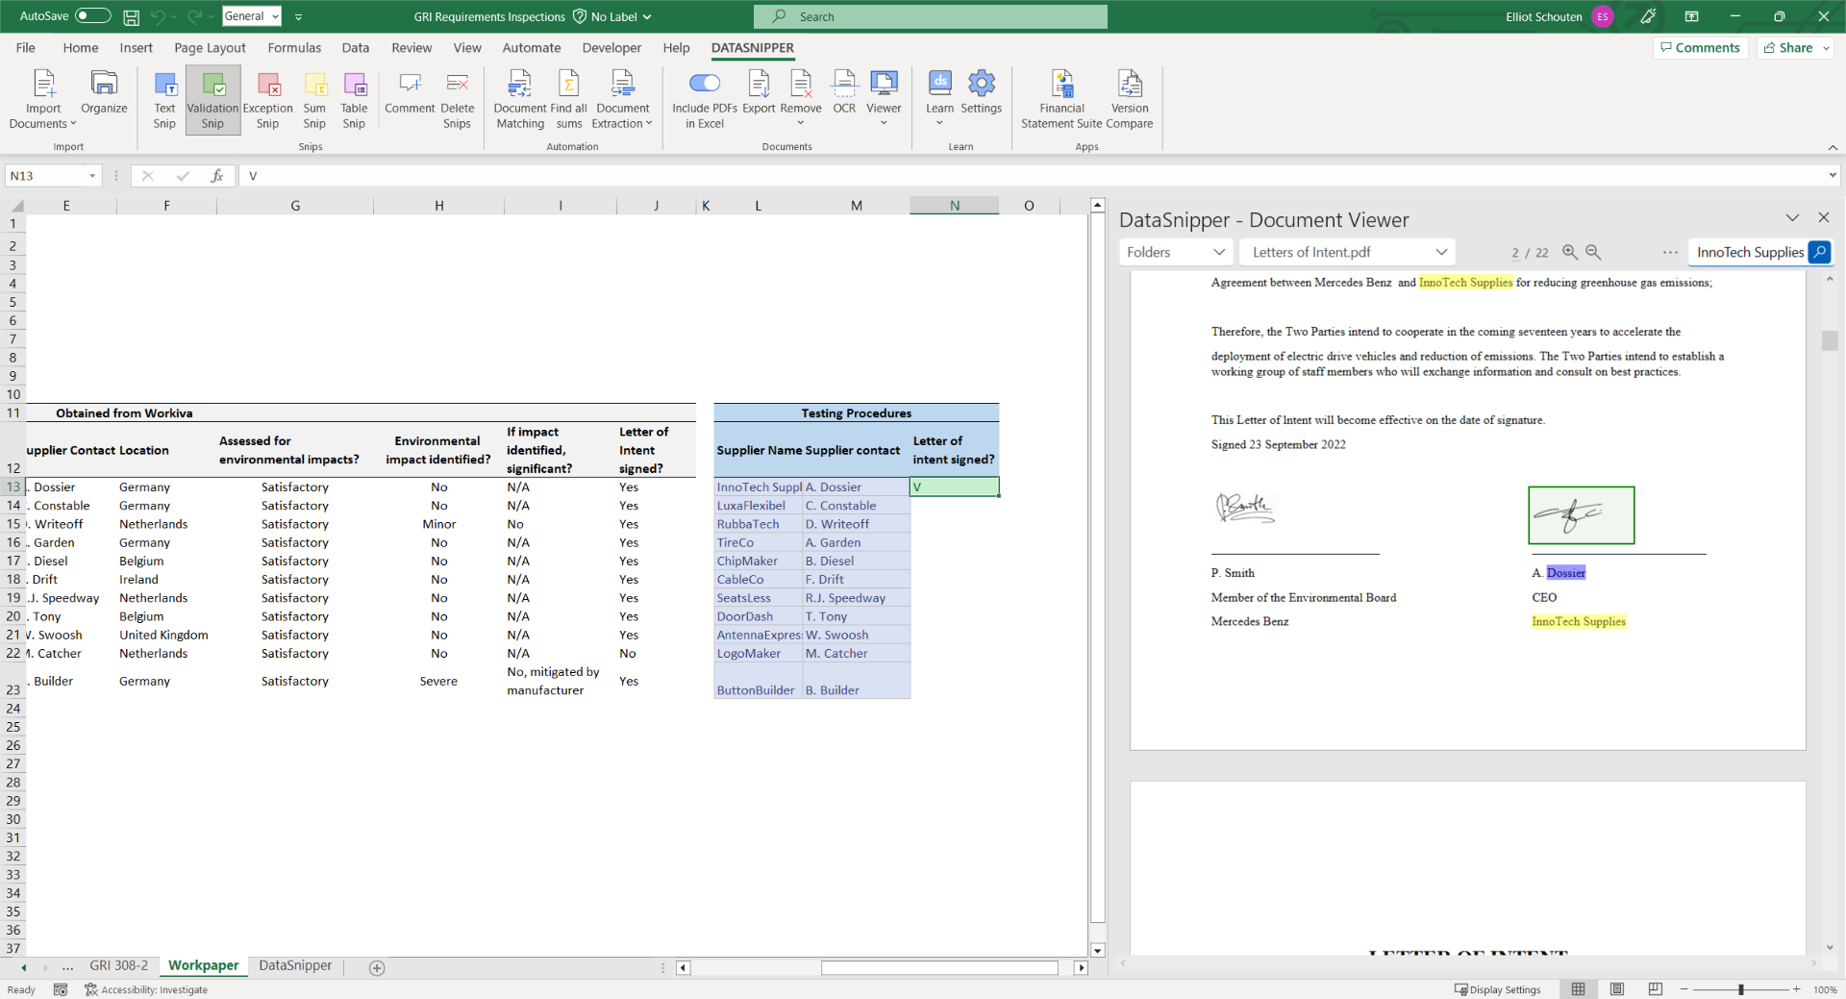The height and width of the screenshot is (999, 1846).
Task: Open DataSnipper Settings gear
Action: point(981,92)
